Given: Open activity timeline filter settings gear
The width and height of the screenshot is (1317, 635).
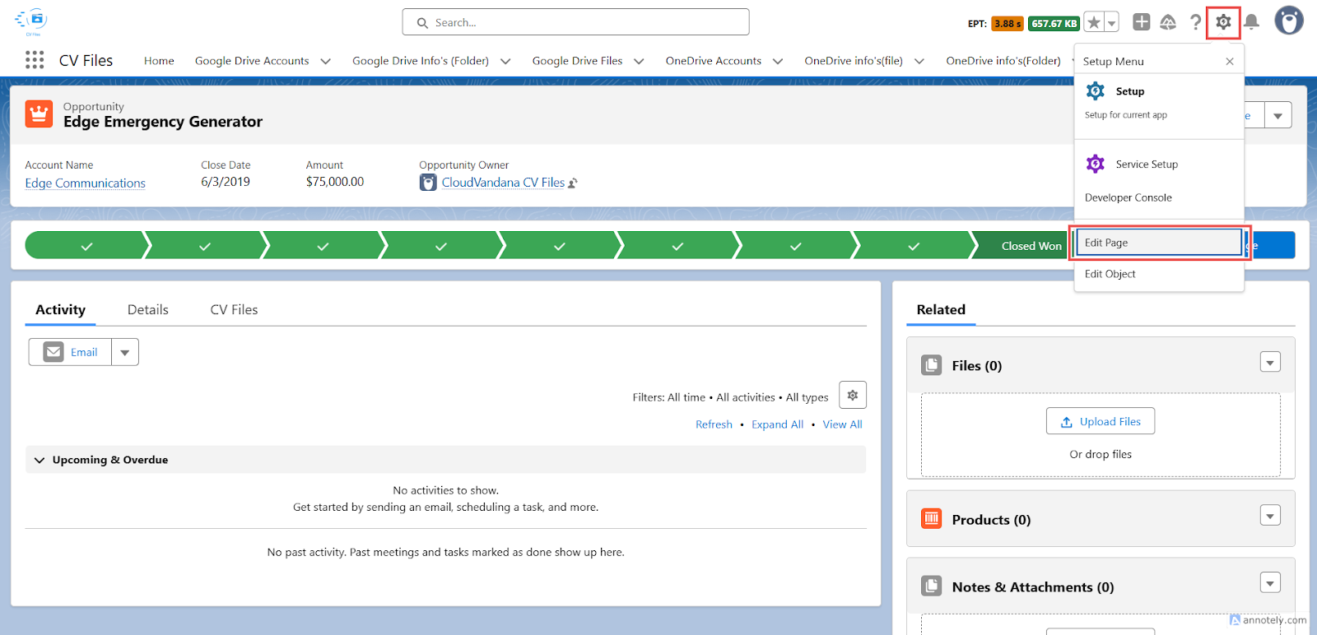Looking at the screenshot, I should pyautogui.click(x=853, y=396).
